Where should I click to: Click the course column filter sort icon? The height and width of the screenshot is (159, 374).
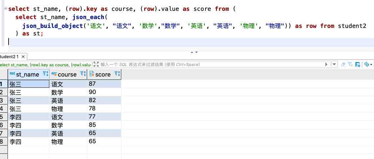click(x=83, y=74)
